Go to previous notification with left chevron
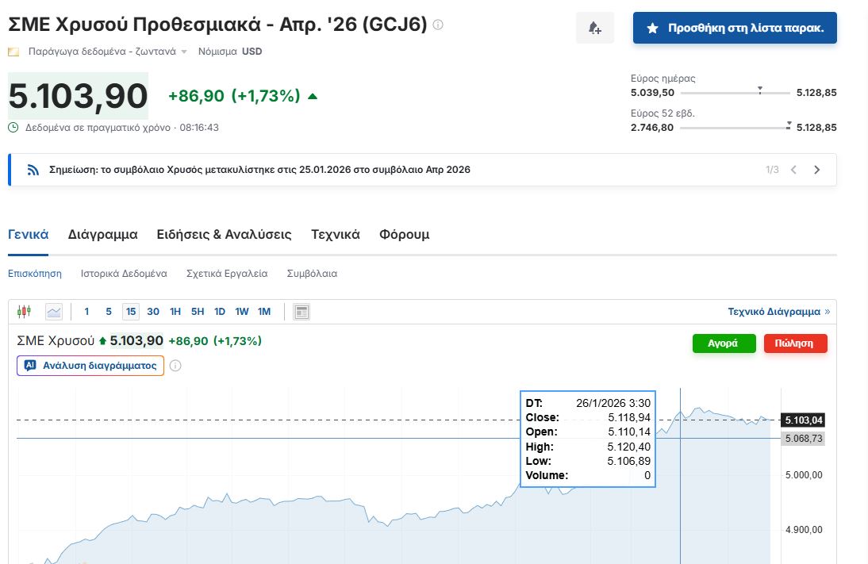This screenshot has width=868, height=564. click(x=794, y=170)
